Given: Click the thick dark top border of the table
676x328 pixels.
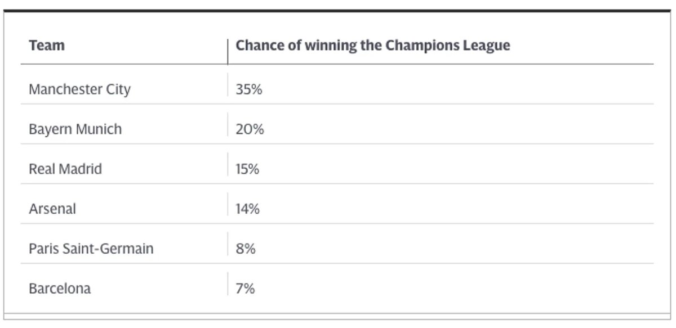Looking at the screenshot, I should pyautogui.click(x=337, y=11).
